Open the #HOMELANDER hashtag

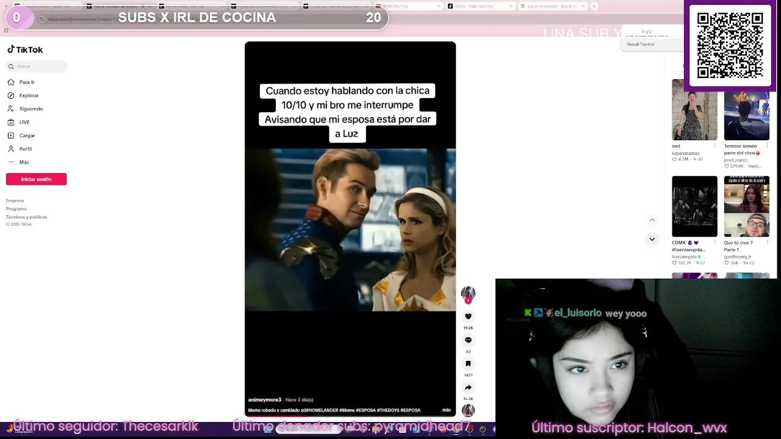pos(322,410)
